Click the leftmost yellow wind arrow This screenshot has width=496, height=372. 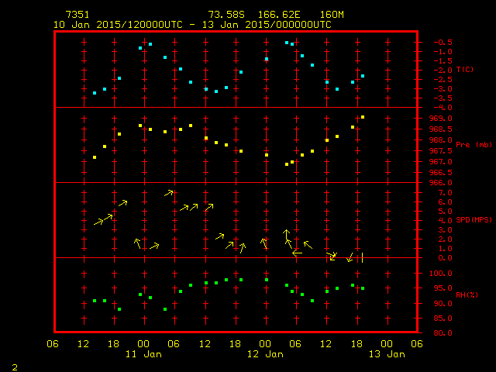point(99,222)
